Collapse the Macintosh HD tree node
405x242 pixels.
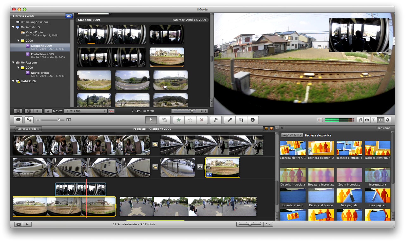point(13,27)
